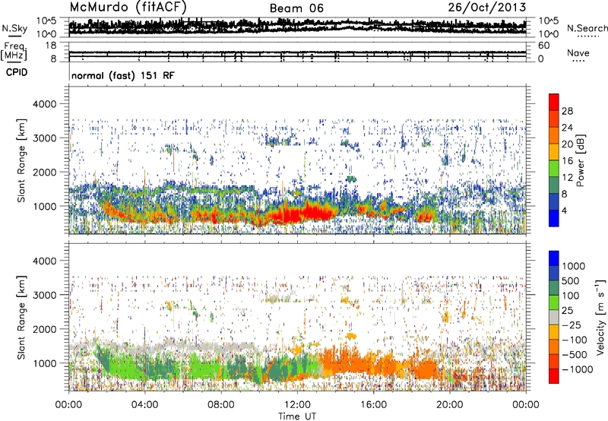Image resolution: width=608 pixels, height=421 pixels.
Task: Click the '04:00' time axis label
Action: click(x=144, y=405)
